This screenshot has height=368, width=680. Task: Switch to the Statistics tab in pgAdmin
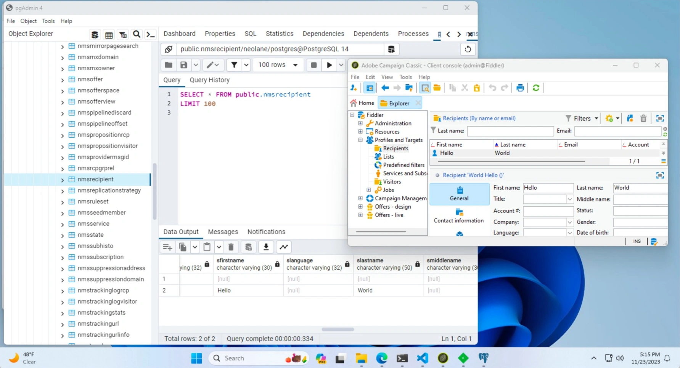pyautogui.click(x=280, y=34)
